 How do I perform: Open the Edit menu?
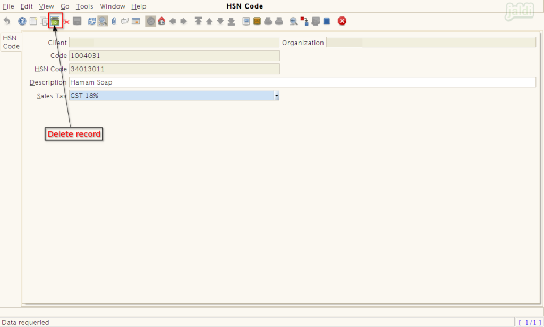(27, 6)
